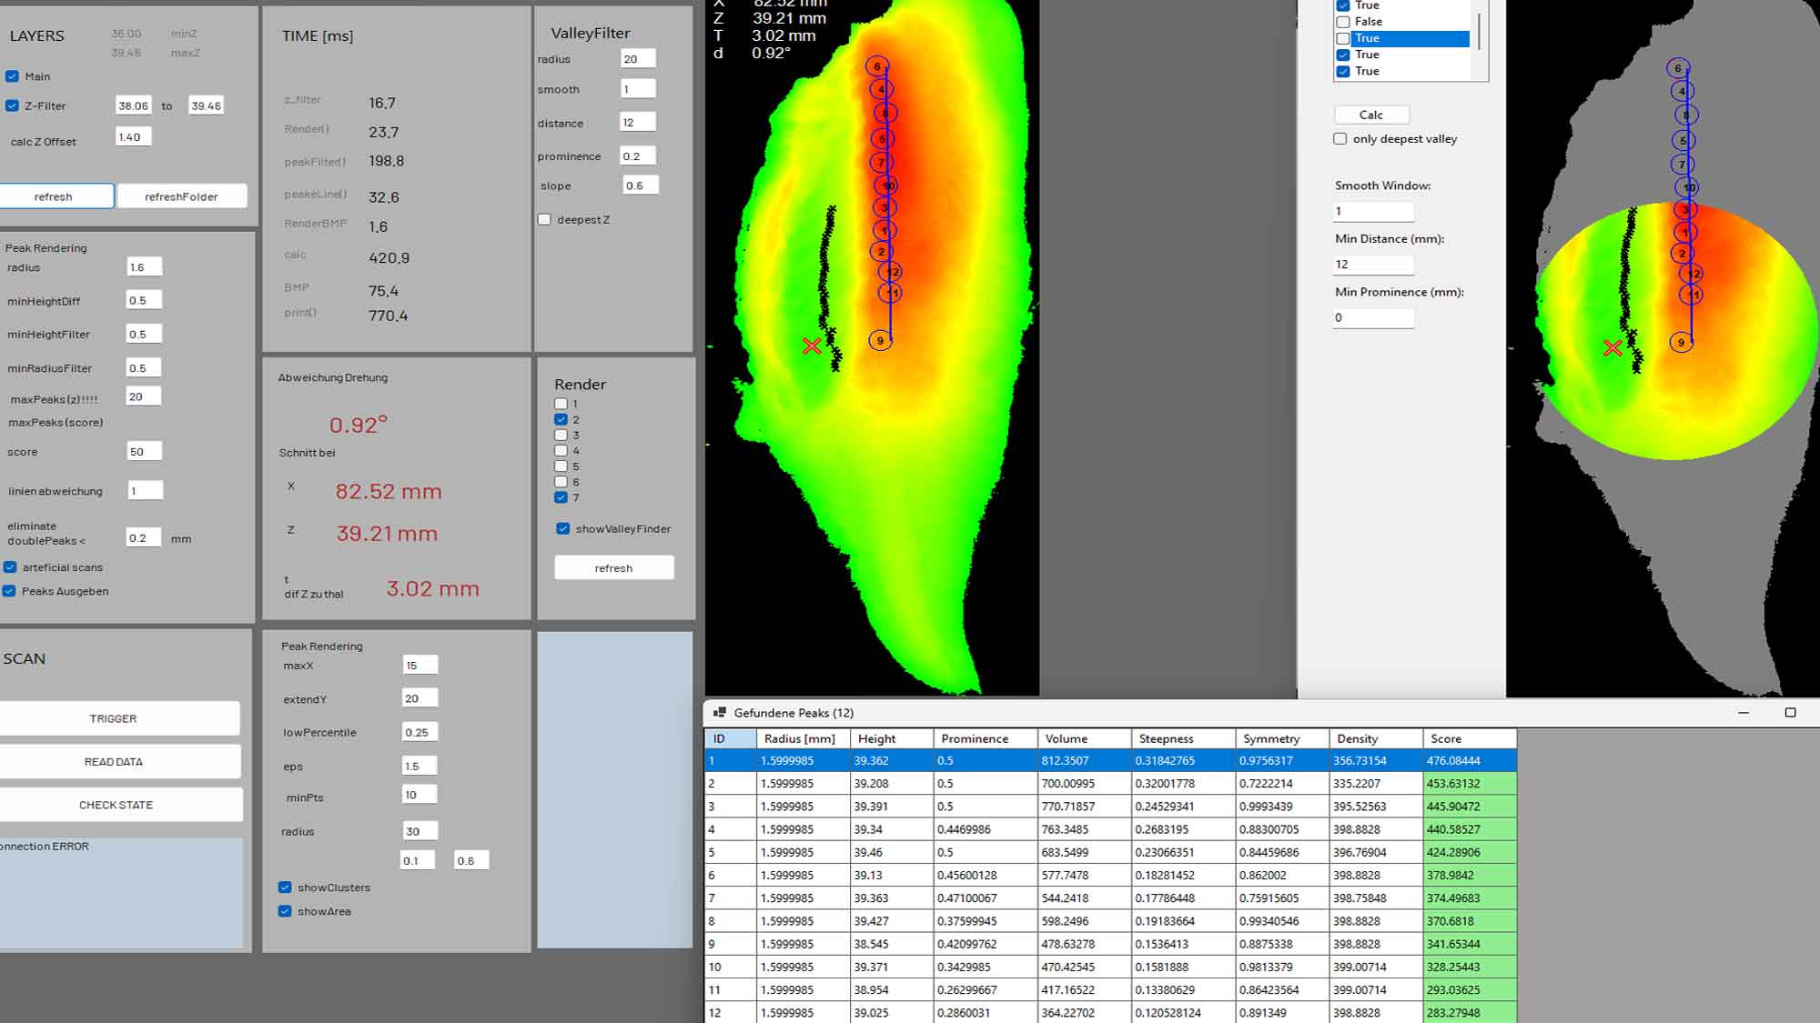1820x1023 pixels.
Task: Disable showValleyFinder checkbox
Action: point(562,528)
